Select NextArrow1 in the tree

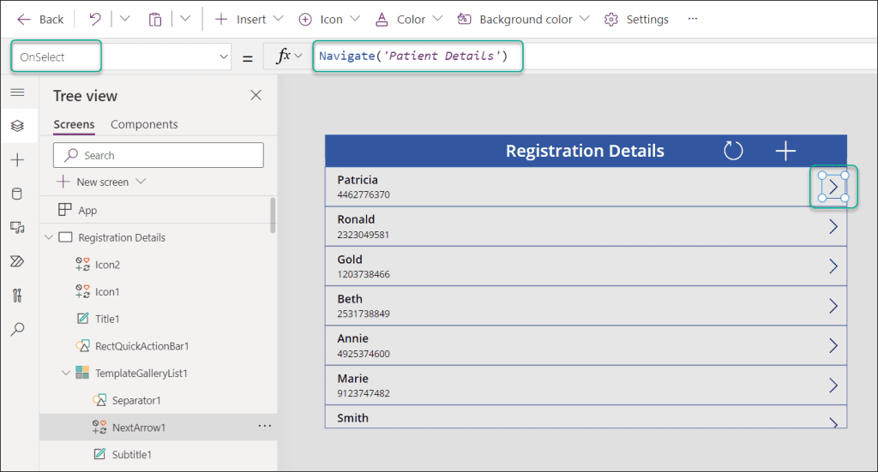tap(138, 427)
